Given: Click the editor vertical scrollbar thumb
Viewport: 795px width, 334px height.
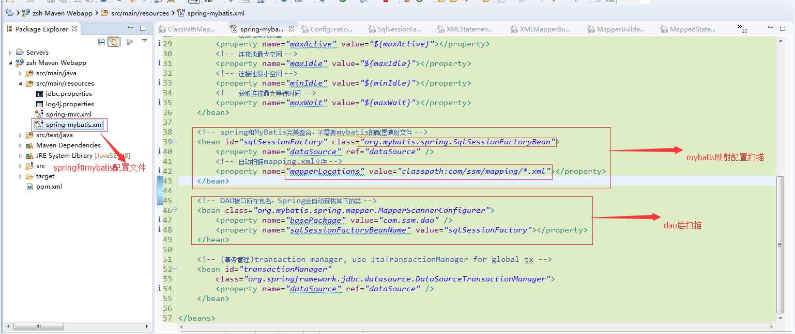Looking at the screenshot, I should (x=781, y=244).
